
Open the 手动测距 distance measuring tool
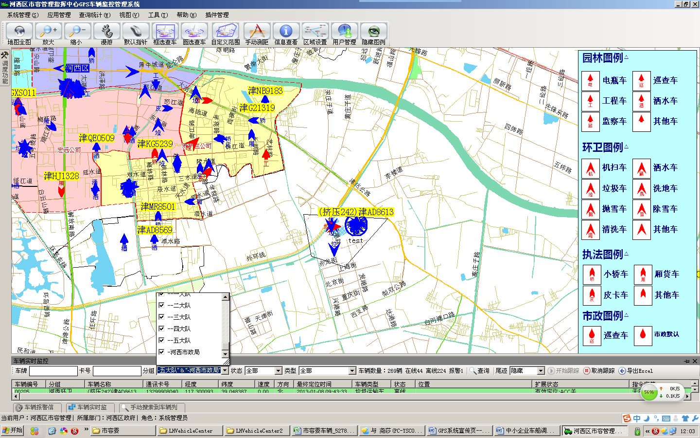[257, 32]
